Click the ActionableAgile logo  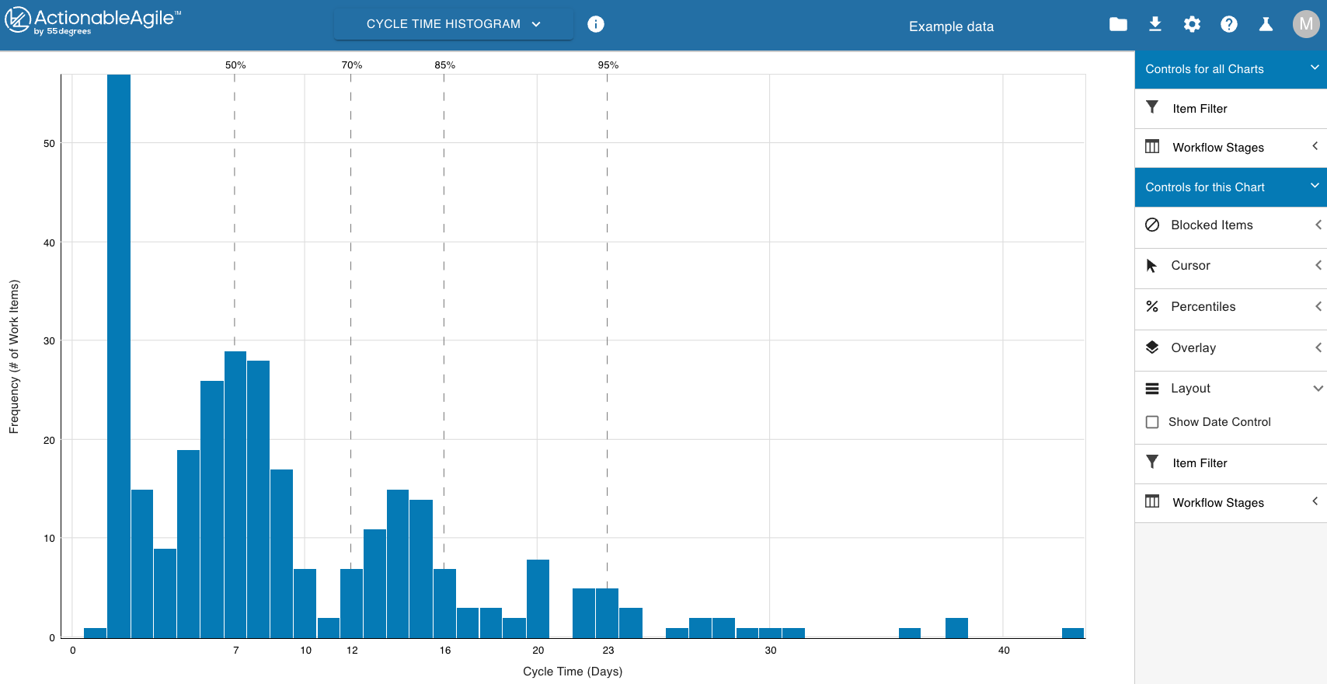[93, 21]
